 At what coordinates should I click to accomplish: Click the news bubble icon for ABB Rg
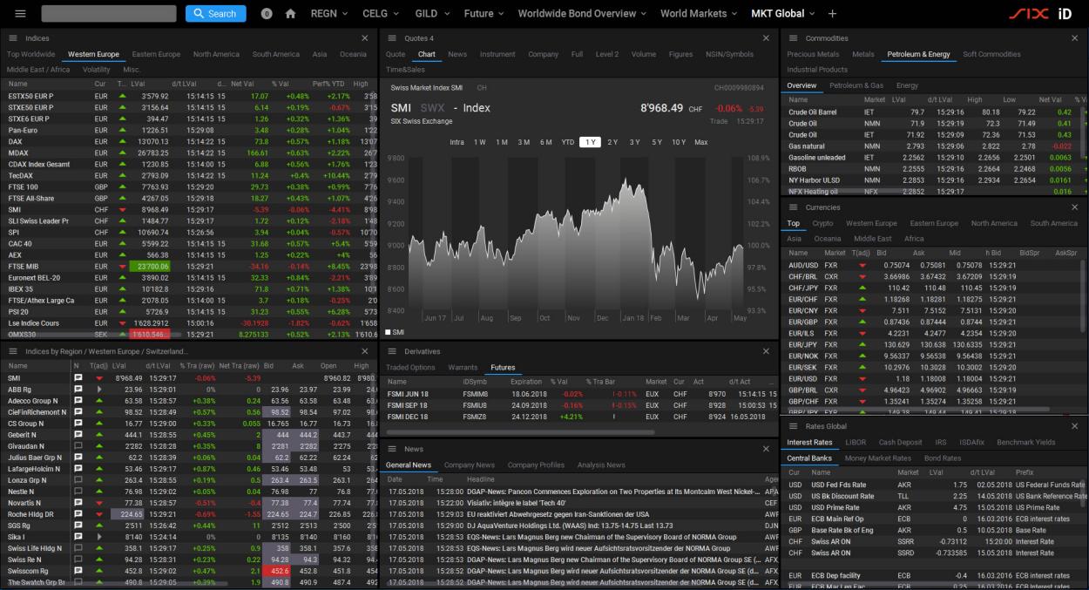coord(78,390)
